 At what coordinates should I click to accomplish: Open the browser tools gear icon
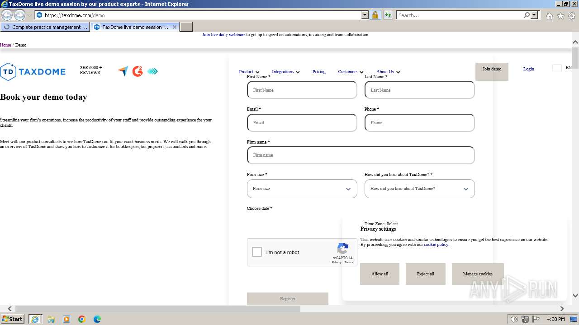[x=572, y=16]
